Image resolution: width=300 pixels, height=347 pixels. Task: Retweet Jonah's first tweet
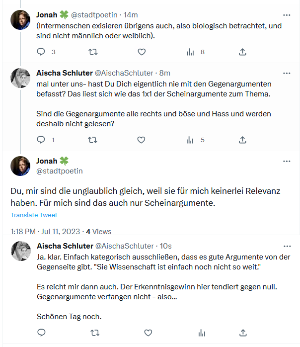92,52
